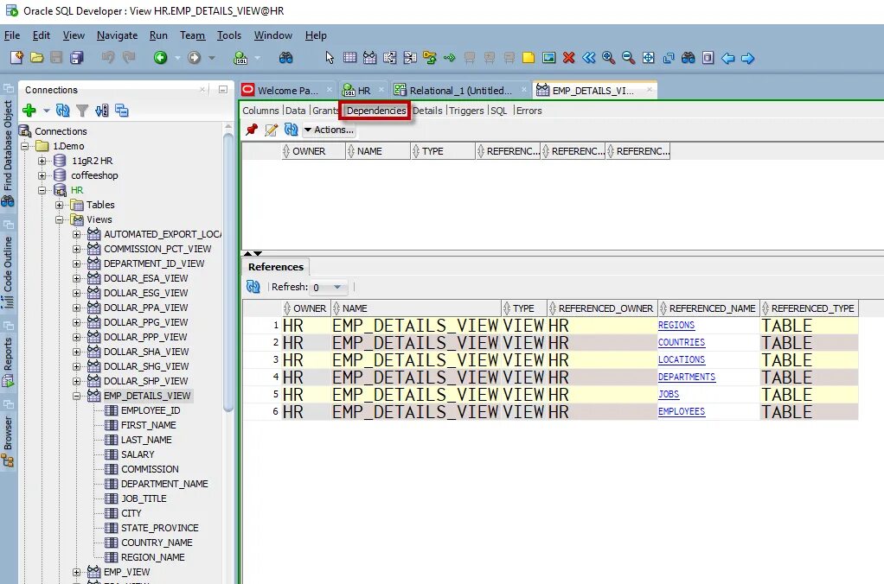Expand the EMP_VIEW node
Viewport: 884px width, 584px height.
click(x=77, y=572)
